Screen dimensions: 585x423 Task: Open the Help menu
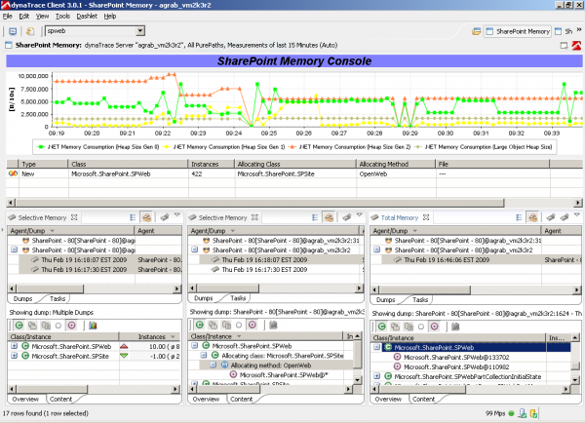point(109,16)
